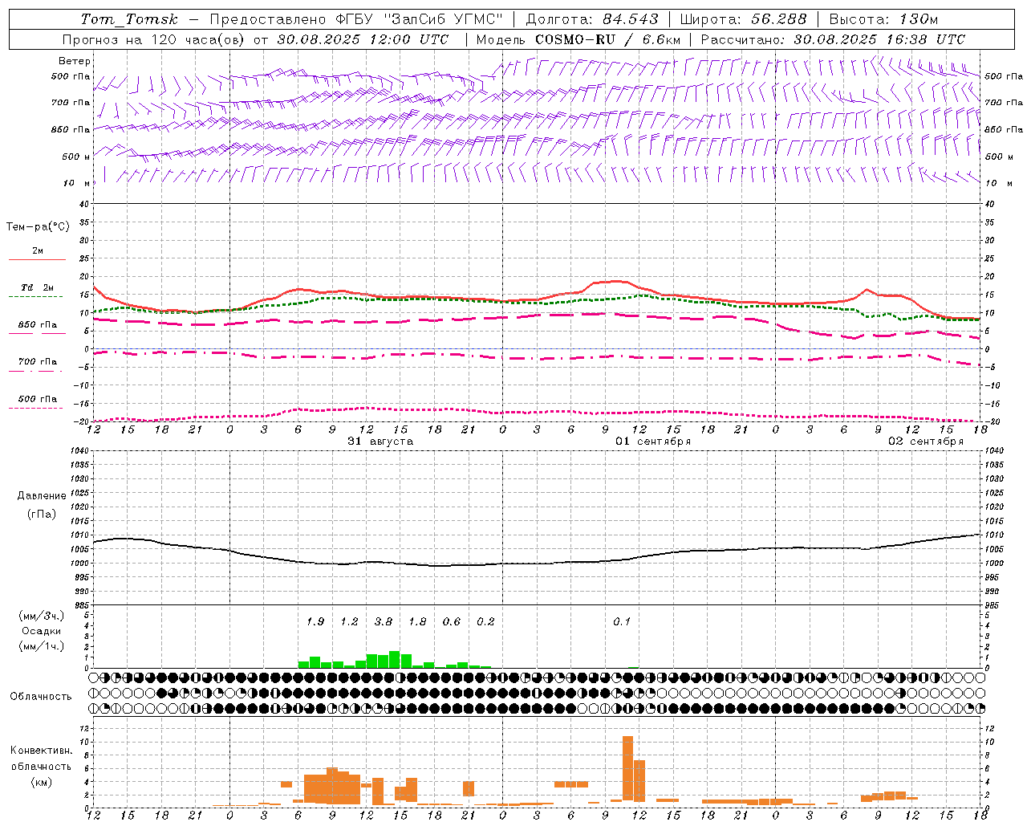This screenshot has height=822, width=1027.
Task: Click the precipitation value 1.2
Action: click(x=349, y=622)
